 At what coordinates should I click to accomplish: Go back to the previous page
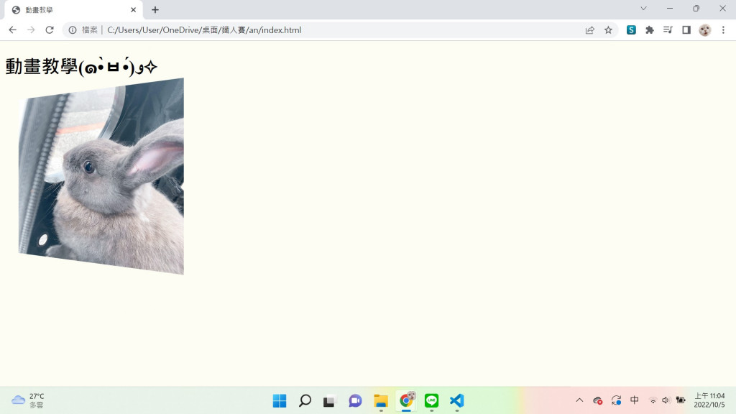point(13,30)
